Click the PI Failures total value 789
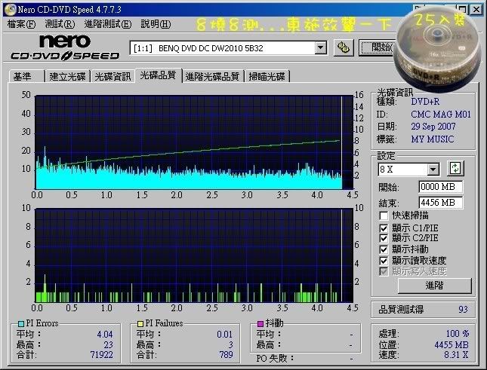The height and width of the screenshot is (370, 487). tap(226, 354)
